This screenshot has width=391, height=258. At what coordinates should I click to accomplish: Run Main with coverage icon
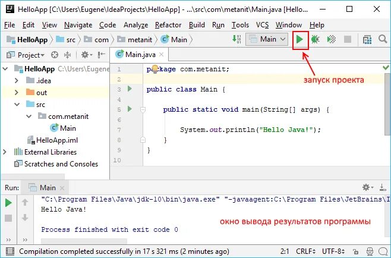pyautogui.click(x=332, y=39)
